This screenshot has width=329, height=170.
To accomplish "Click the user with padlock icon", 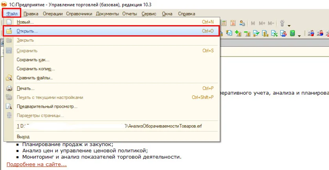I will point(242,23).
